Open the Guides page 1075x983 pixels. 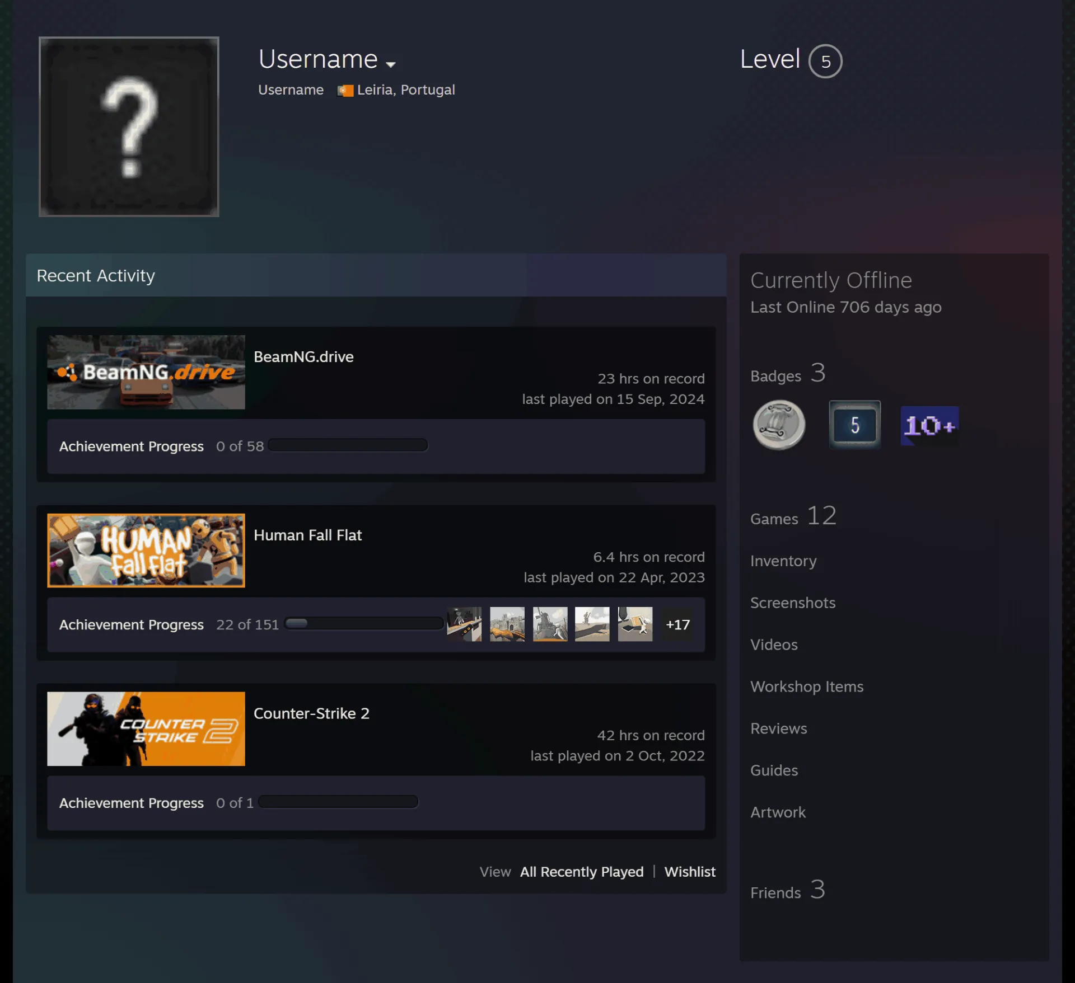click(774, 771)
